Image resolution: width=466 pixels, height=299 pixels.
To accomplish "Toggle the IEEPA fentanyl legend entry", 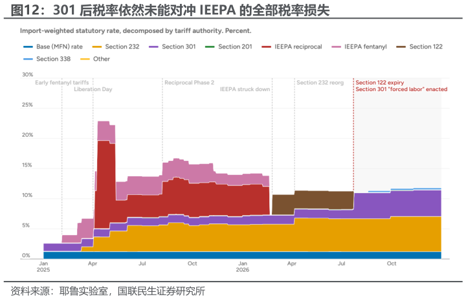I will point(359,46).
